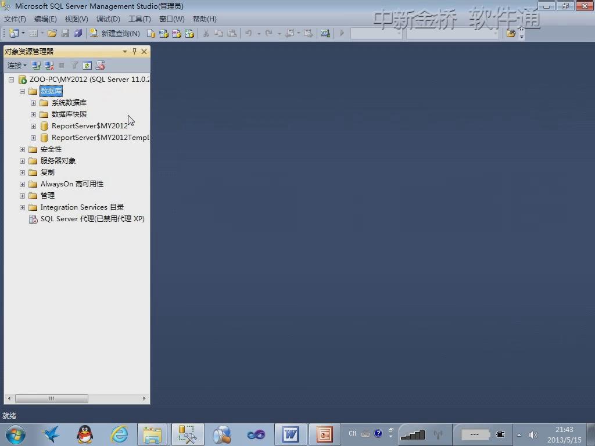Open the 视图(V) menu

[77, 19]
